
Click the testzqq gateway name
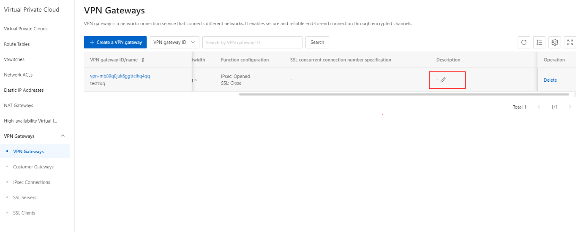coord(98,83)
